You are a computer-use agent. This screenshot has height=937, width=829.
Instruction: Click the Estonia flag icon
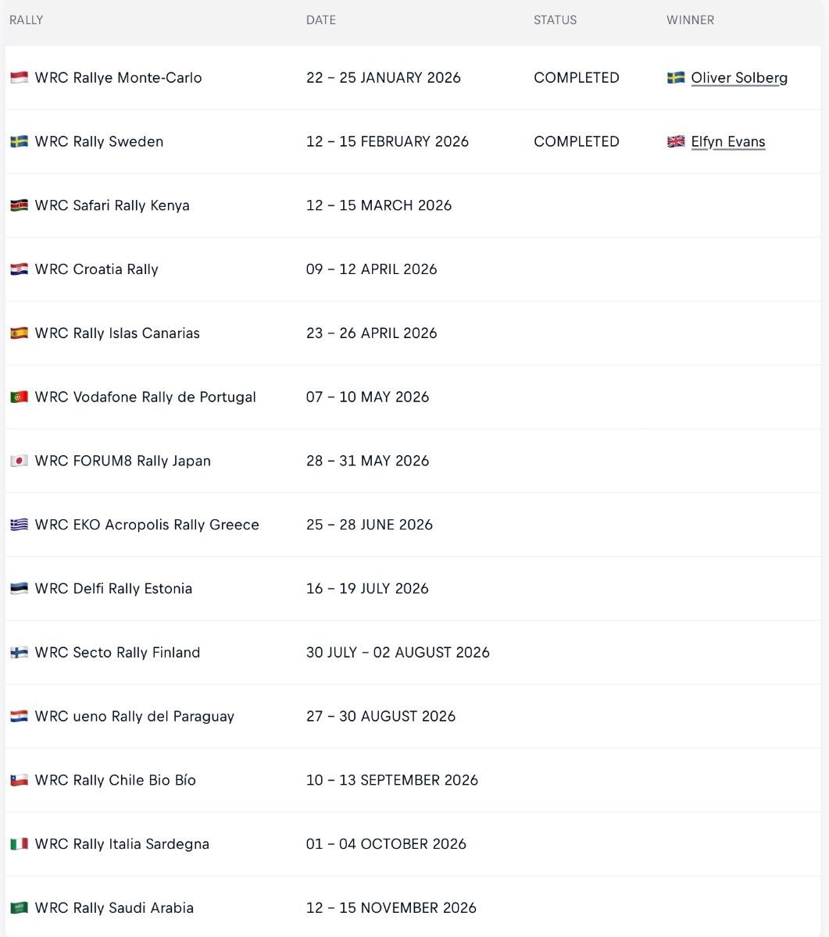click(x=19, y=589)
